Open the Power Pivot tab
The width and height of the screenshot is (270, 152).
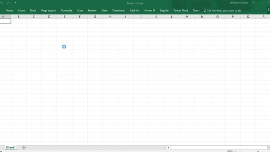tap(181, 11)
